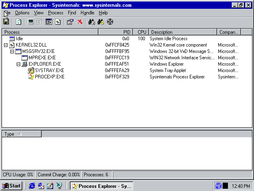254x191 pixels.
Task: Open the System Information graph icon
Action: coord(31,22)
